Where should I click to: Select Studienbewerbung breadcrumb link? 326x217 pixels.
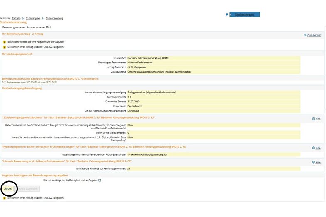pyautogui.click(x=54, y=18)
